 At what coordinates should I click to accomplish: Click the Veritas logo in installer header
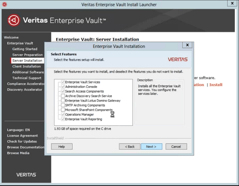coord(178,59)
